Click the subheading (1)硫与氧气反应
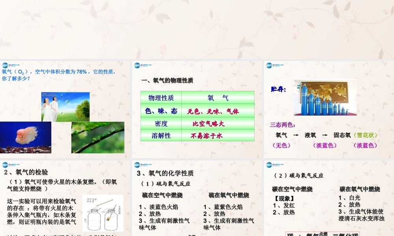Screen dimensions: 394x236 coord(165,184)
